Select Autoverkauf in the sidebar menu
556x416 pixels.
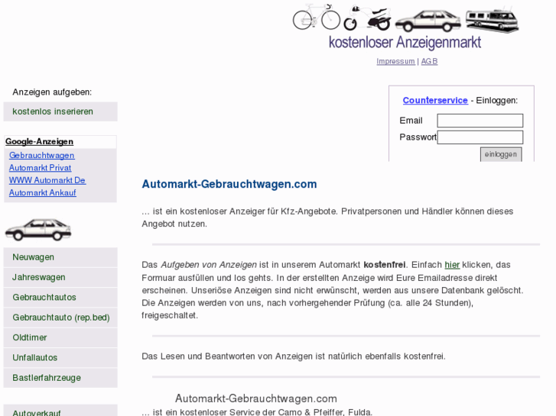(x=60, y=411)
